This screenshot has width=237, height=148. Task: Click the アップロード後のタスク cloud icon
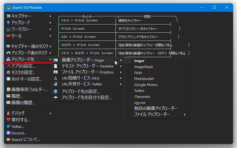tap(8, 53)
